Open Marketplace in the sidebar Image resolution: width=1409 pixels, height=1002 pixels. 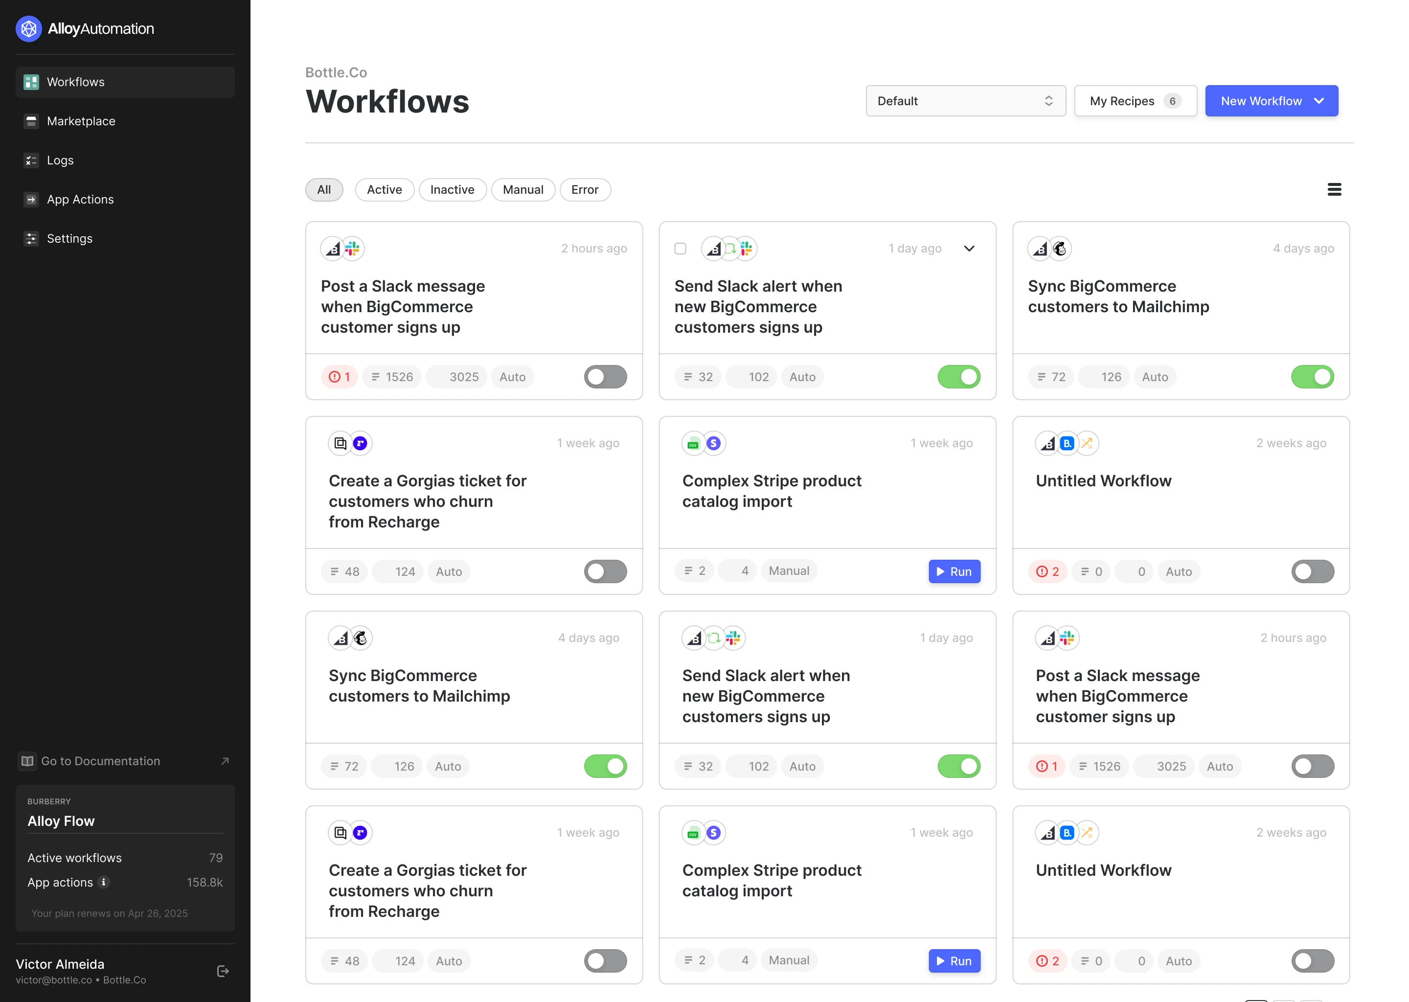click(x=125, y=121)
